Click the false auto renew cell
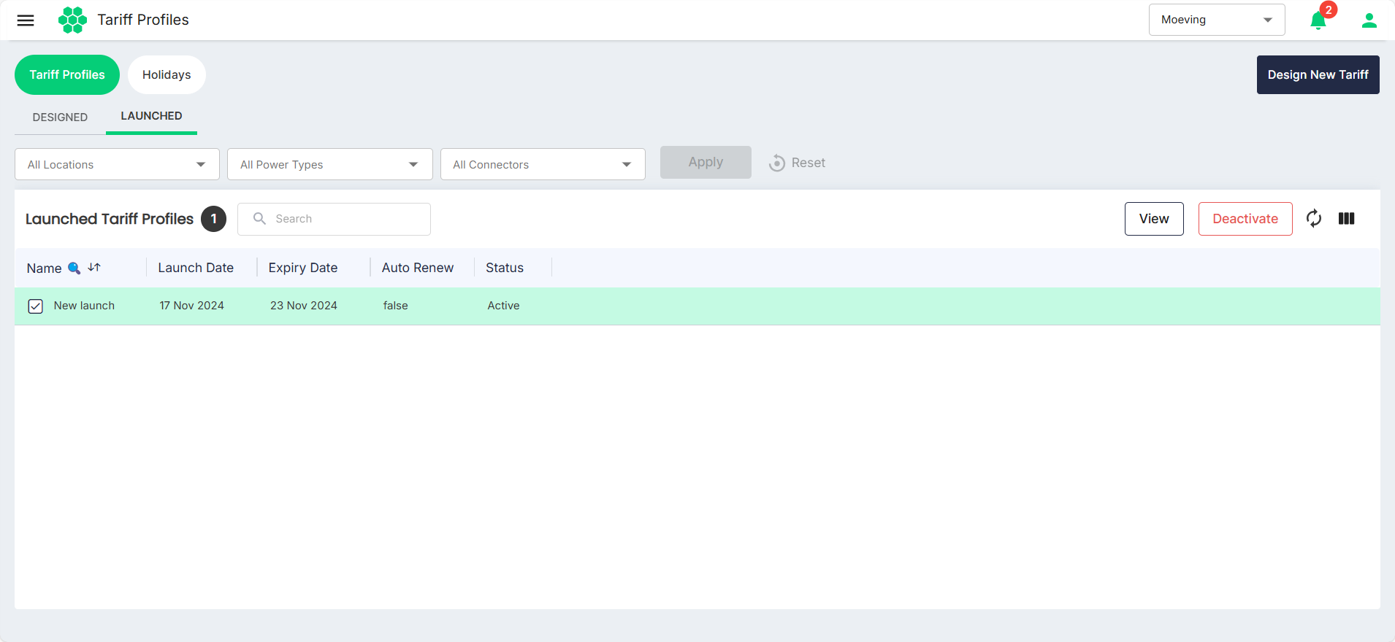 pyautogui.click(x=395, y=306)
